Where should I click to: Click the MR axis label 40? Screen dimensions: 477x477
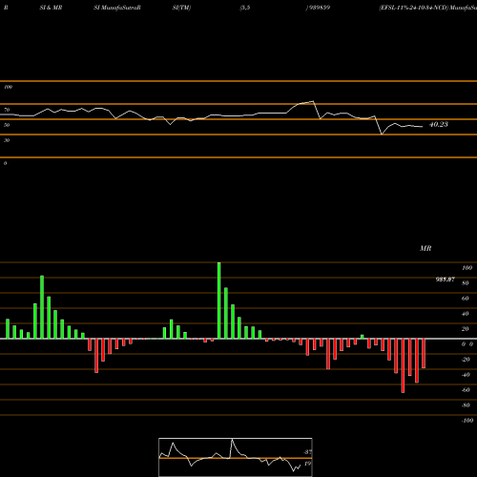click(x=466, y=314)
